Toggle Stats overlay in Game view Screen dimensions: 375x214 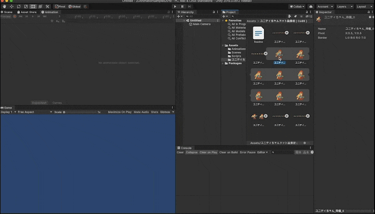pyautogui.click(x=154, y=112)
